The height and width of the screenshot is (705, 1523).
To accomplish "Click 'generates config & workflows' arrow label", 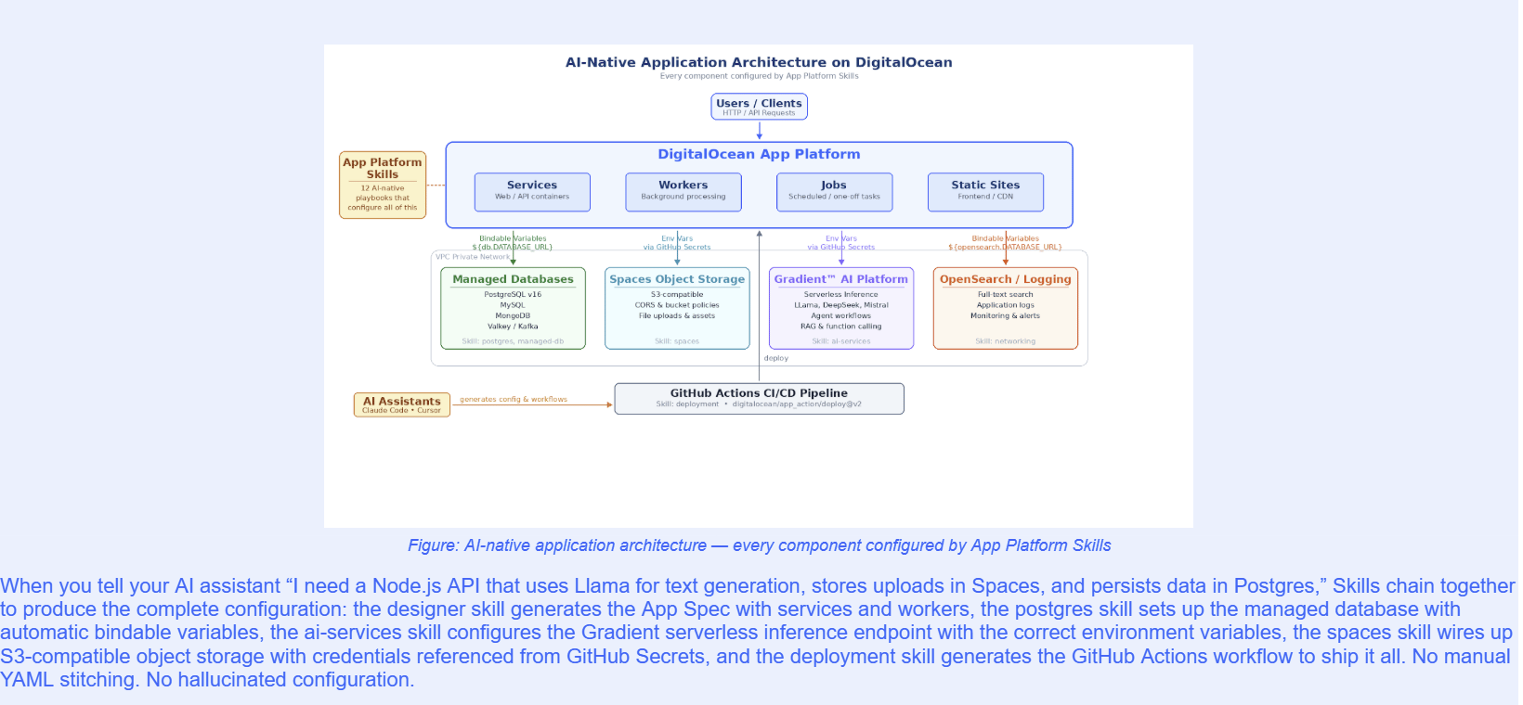I will pyautogui.click(x=514, y=400).
